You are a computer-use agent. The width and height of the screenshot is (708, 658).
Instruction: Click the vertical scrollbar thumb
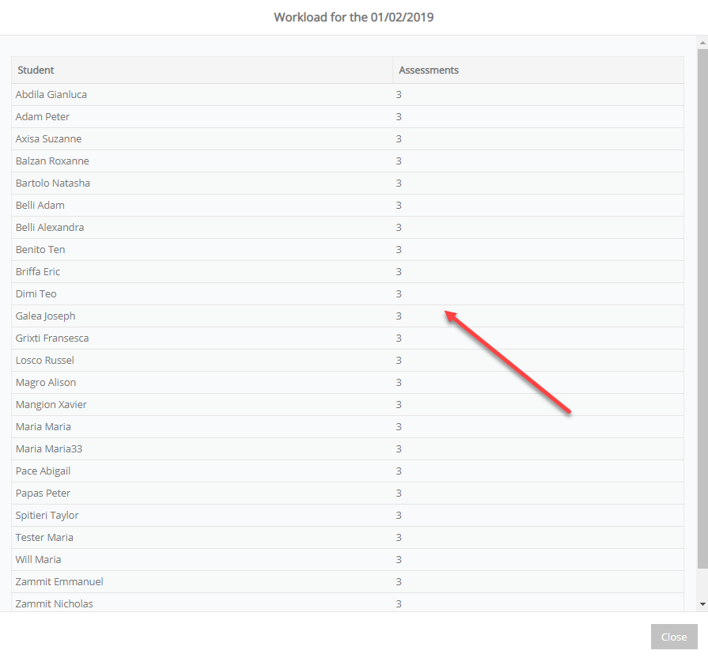[x=702, y=308]
